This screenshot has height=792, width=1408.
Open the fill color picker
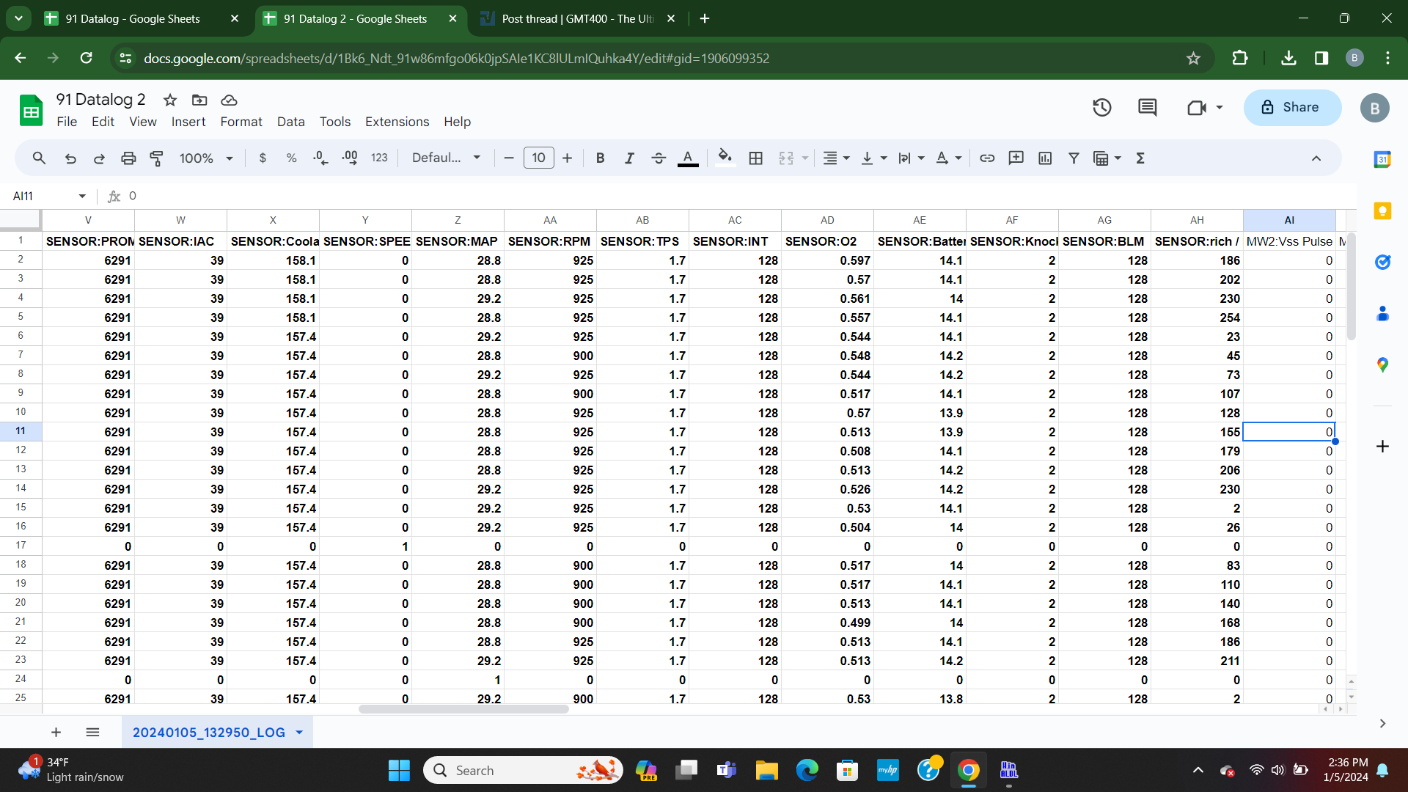click(725, 158)
